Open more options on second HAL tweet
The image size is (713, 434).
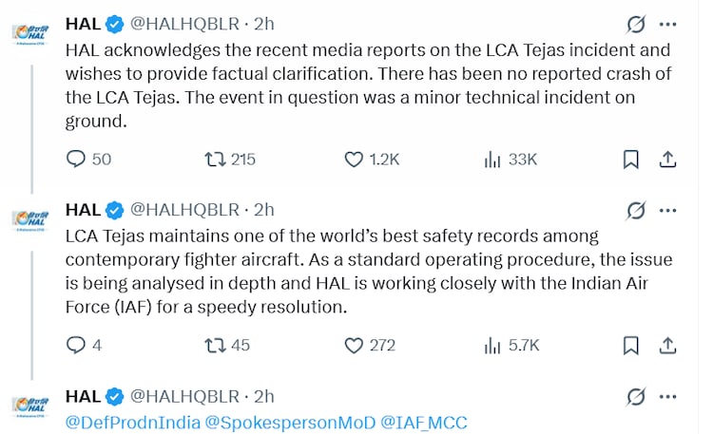668,209
